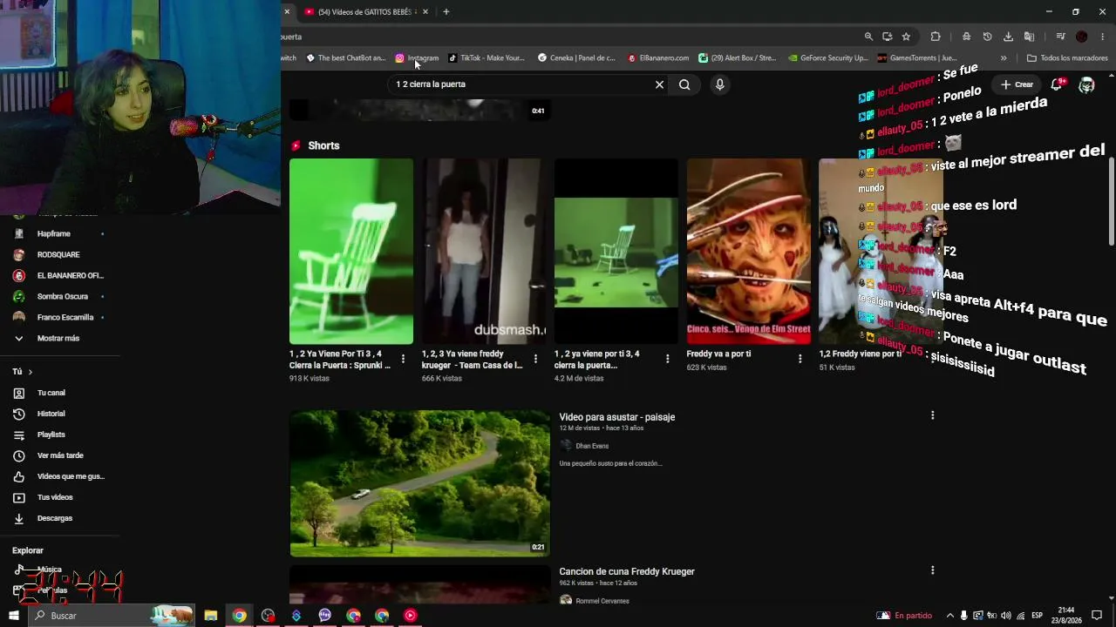Open Chrome downloads icon
Viewport: 1116px width, 627px height.
[x=1008, y=37]
